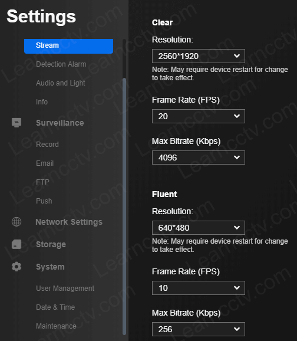Click the Settings page title

(41, 17)
